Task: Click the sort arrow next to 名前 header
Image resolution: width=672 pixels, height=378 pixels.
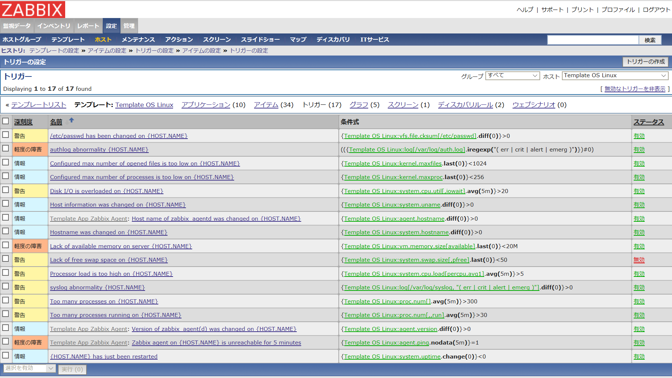Action: (x=71, y=120)
